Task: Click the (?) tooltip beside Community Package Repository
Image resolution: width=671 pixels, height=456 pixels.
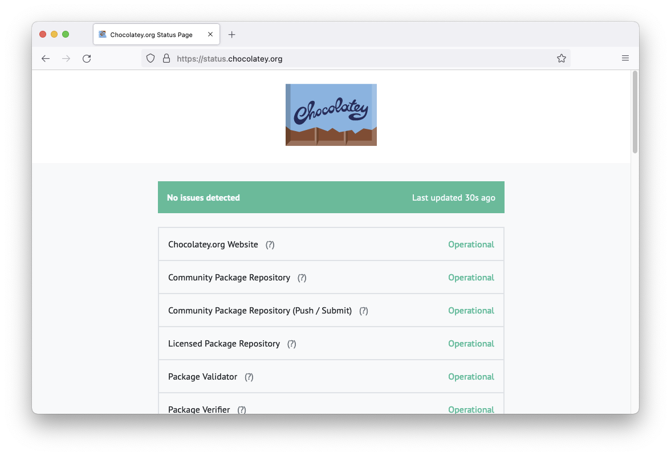Action: [x=302, y=277]
